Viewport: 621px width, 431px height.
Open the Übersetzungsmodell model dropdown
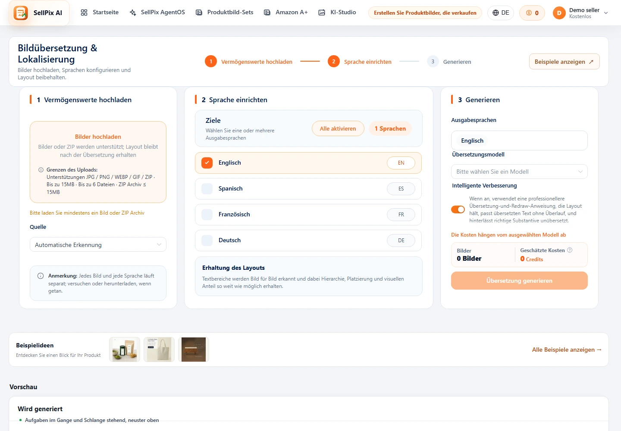coord(519,172)
